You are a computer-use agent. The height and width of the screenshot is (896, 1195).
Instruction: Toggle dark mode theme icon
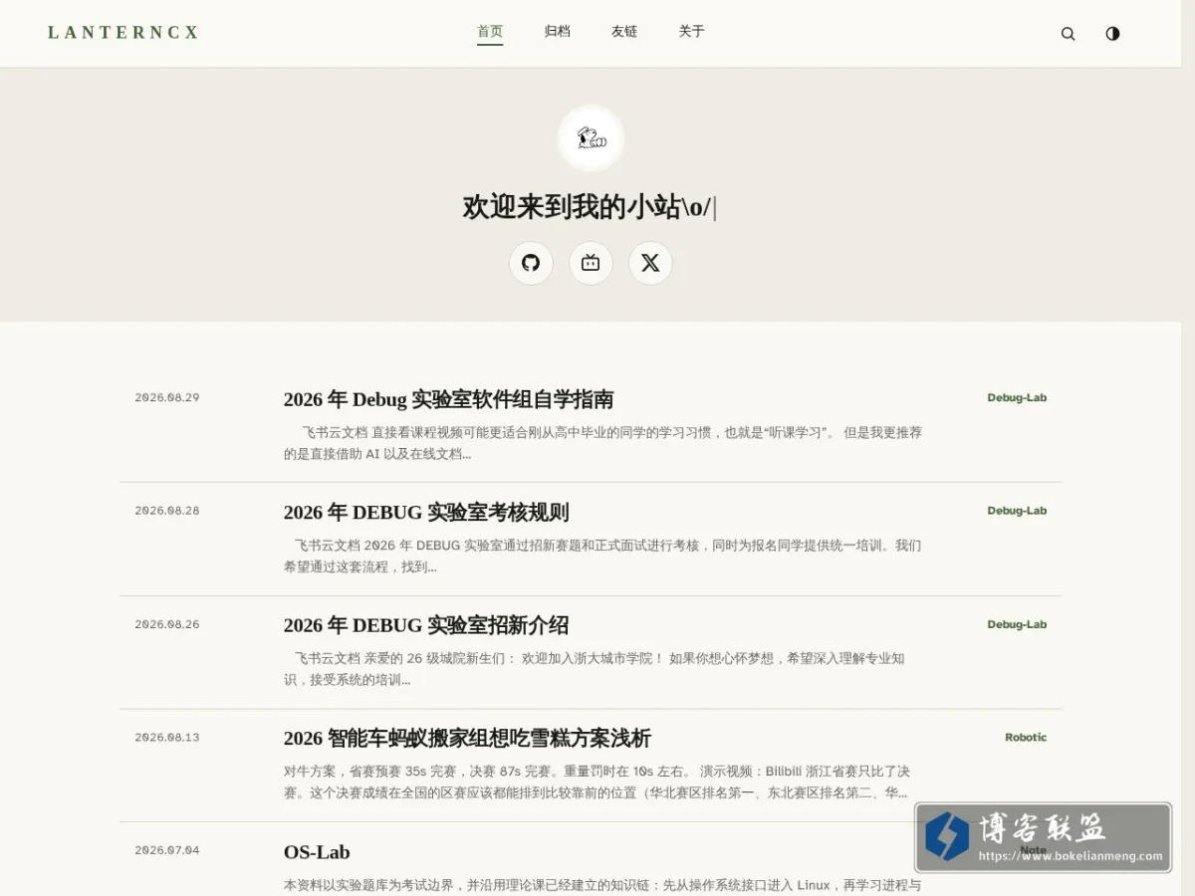1112,33
